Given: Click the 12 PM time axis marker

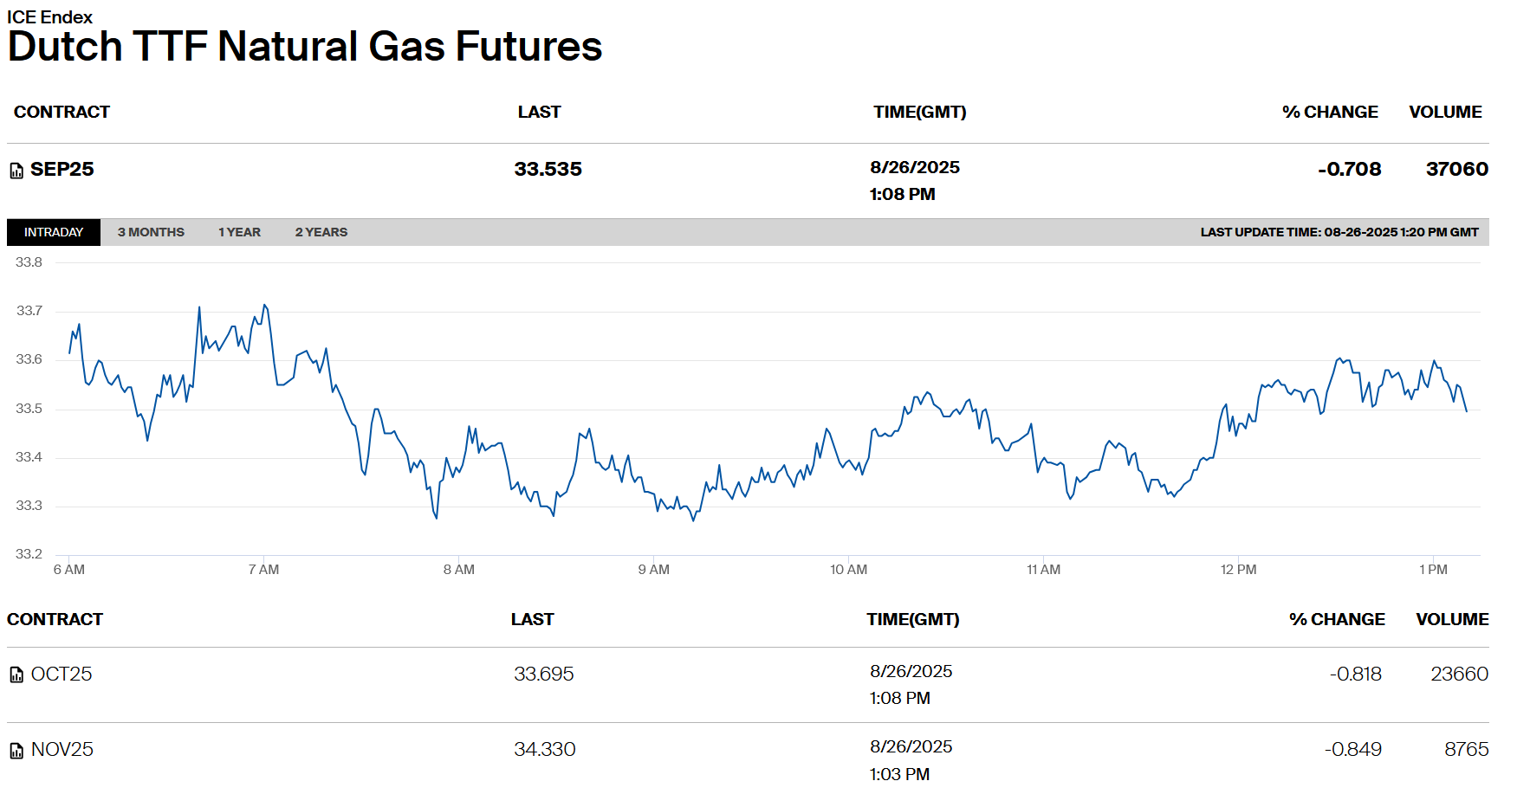Looking at the screenshot, I should 1238,570.
